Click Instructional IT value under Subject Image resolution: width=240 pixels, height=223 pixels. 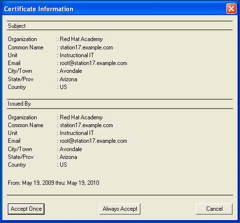77,55
